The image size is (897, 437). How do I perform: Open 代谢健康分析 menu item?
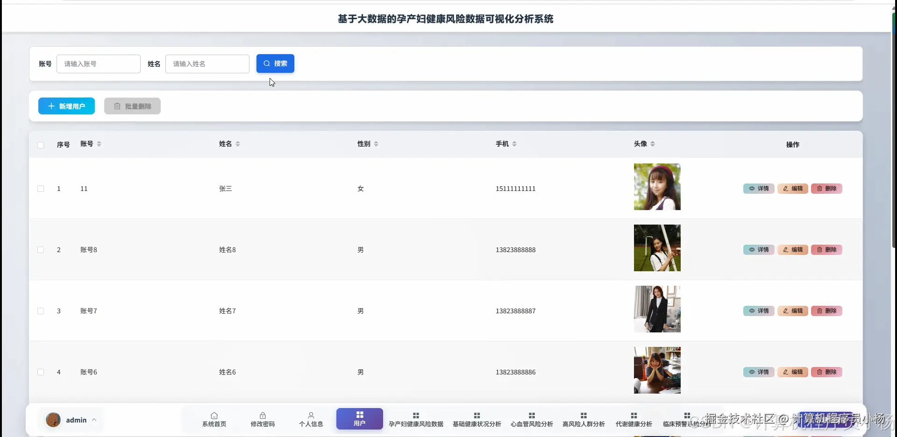[634, 419]
